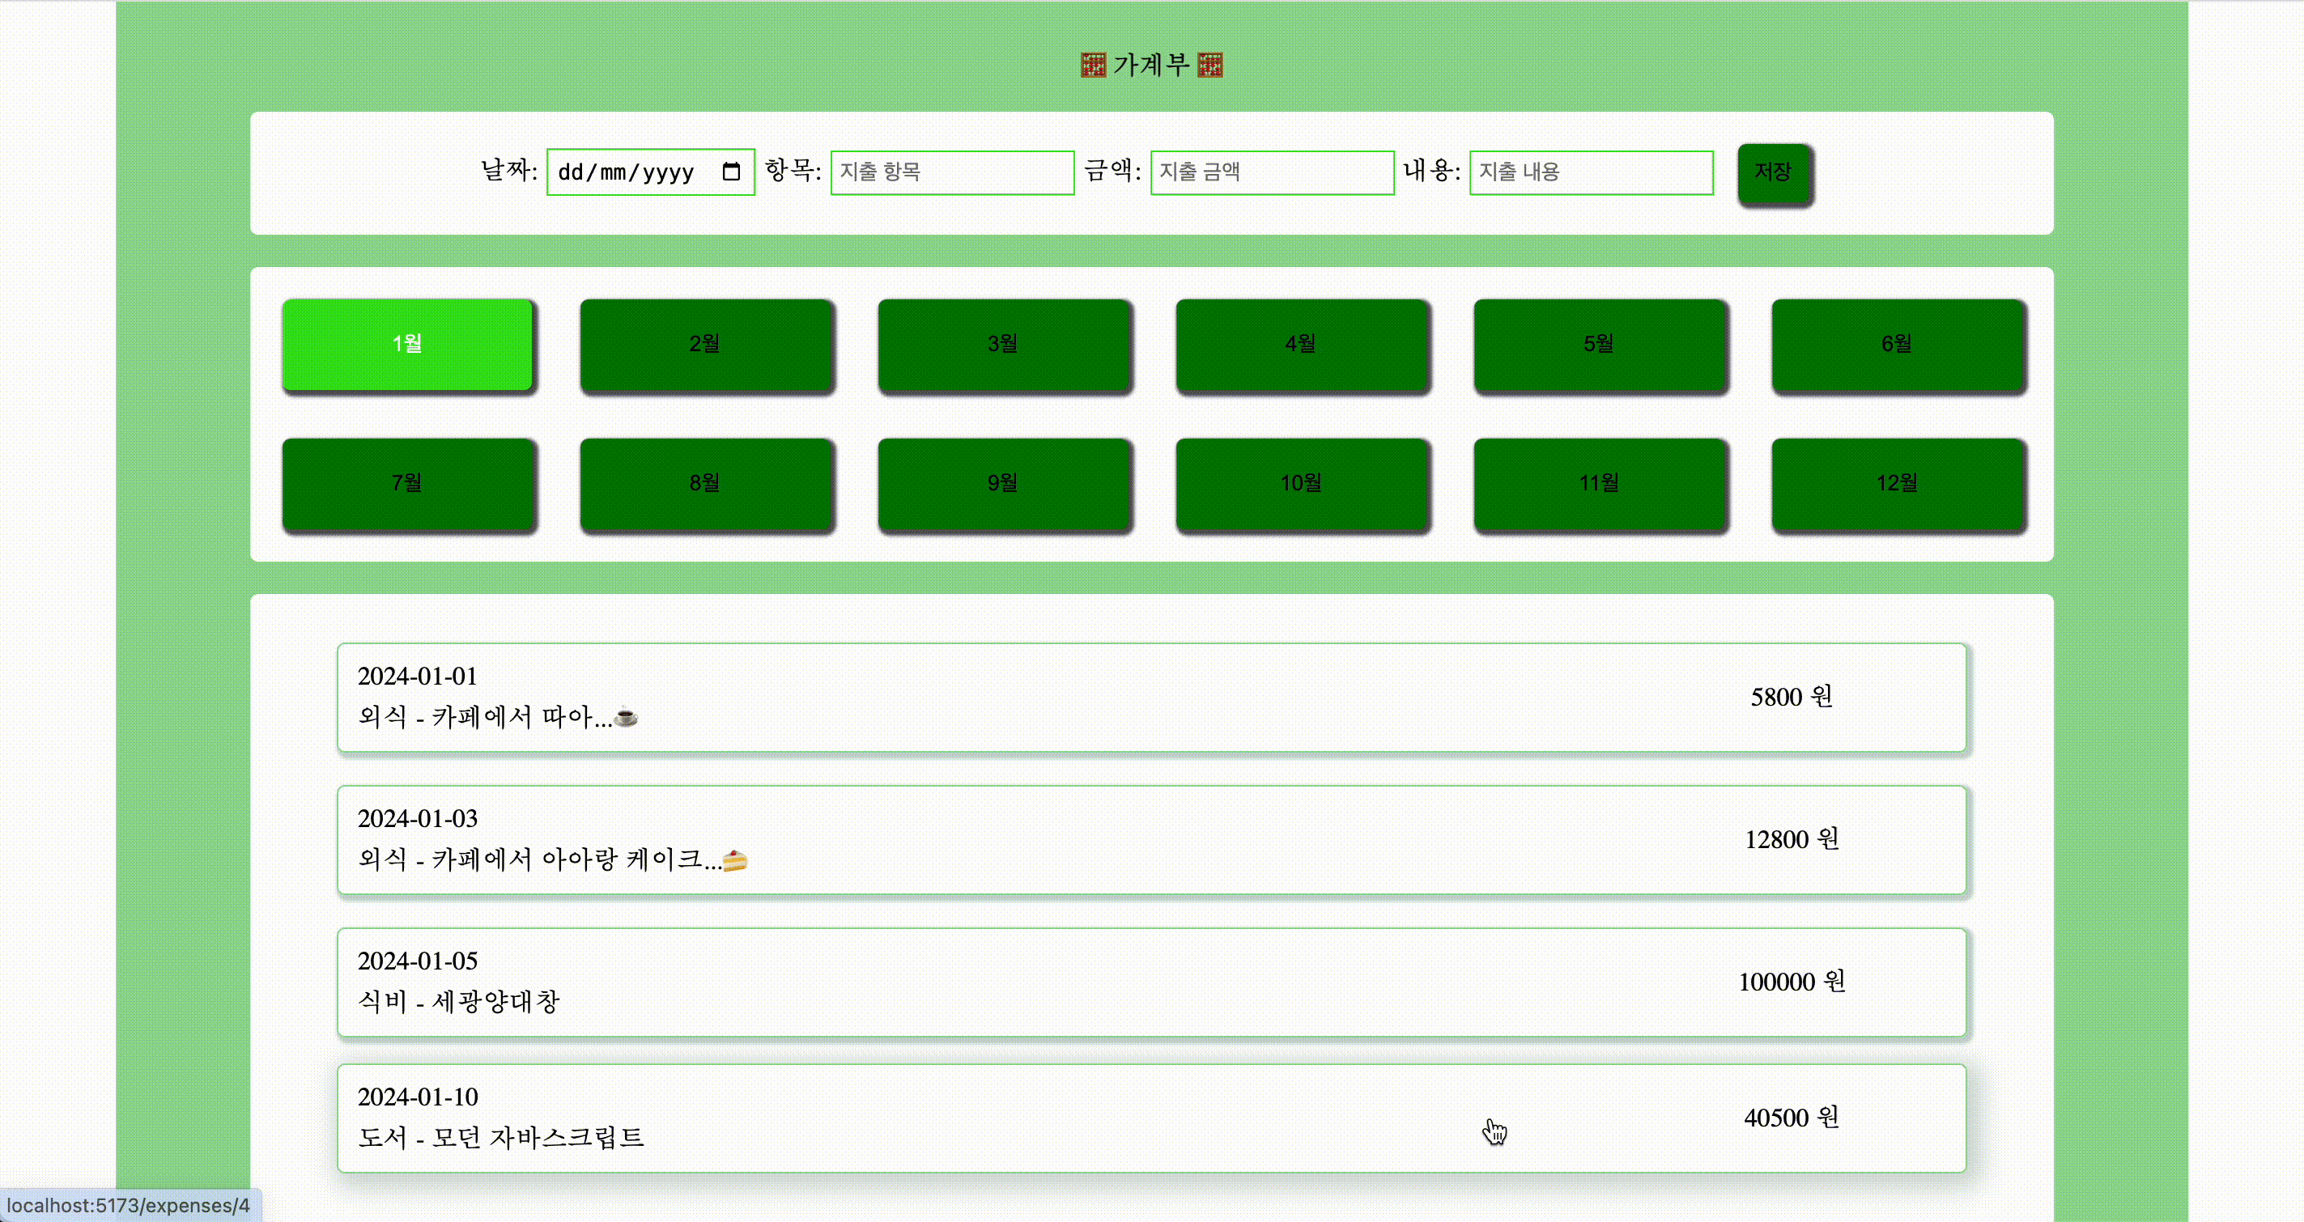This screenshot has height=1222, width=2304.
Task: Click the 지출 내용 description field
Action: (1590, 172)
